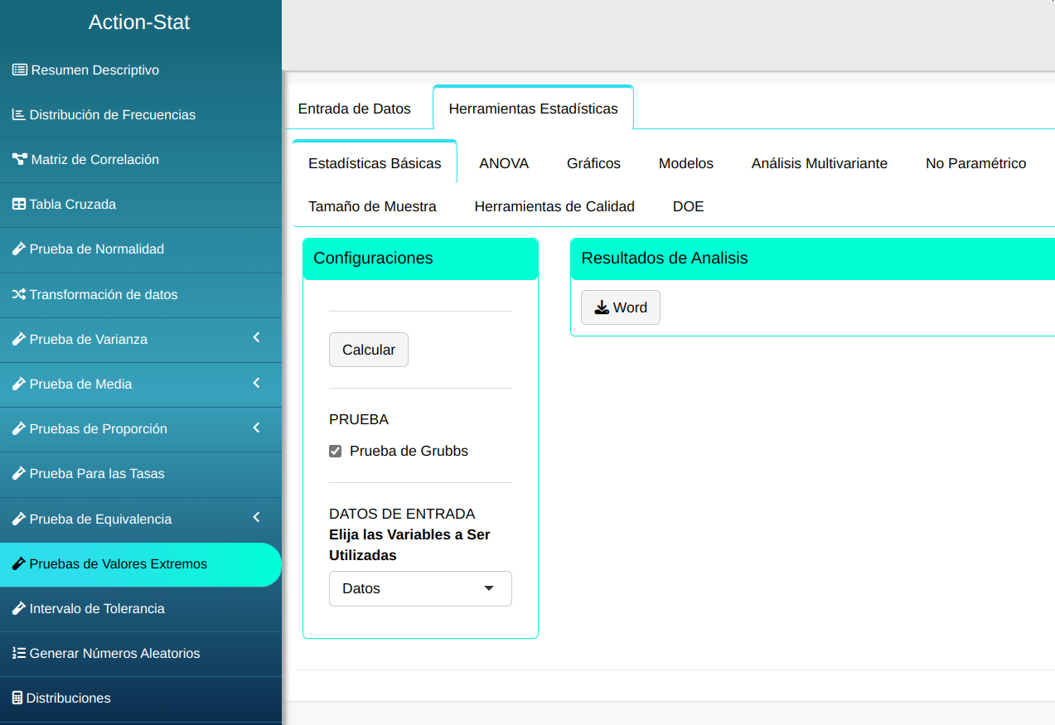The width and height of the screenshot is (1055, 725).
Task: Open the Datos variable dropdown
Action: point(420,588)
